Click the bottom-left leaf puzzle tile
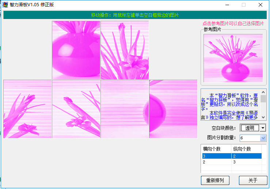This screenshot has height=189, width=270. [x=27, y=109]
